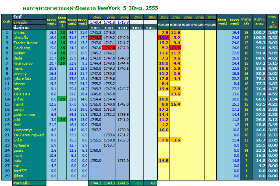This screenshot has width=280, height=186.
Task: Click the name cell 'add'
Action: tap(29, 119)
